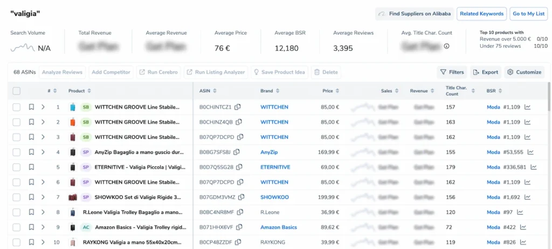Toggle the select-all checkbox in table header
Screen dimensions: 552x249
(17, 91)
